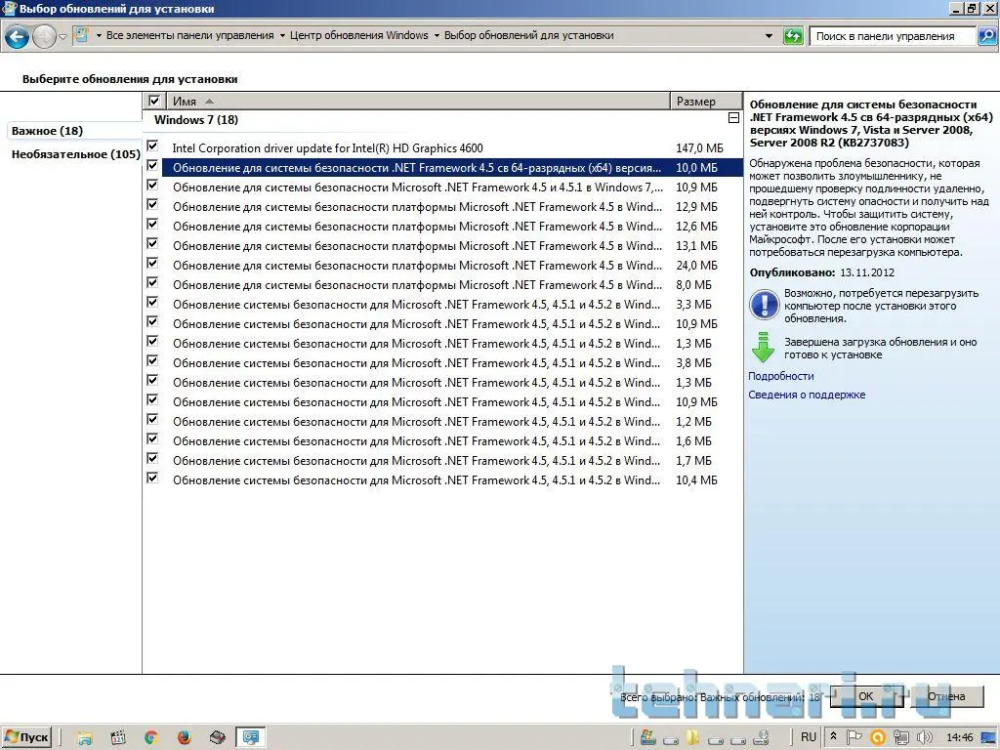The height and width of the screenshot is (750, 1000).
Task: Click the Control Panel icon in address bar
Action: pos(81,36)
